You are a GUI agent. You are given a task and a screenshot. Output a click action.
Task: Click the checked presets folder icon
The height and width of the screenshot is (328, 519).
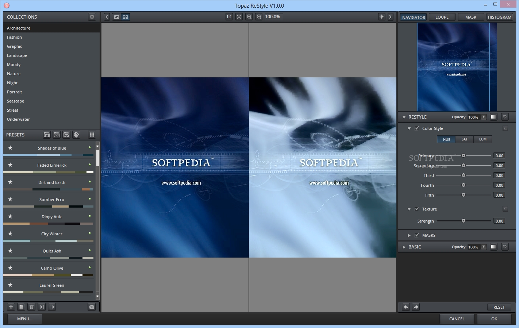[x=66, y=135]
